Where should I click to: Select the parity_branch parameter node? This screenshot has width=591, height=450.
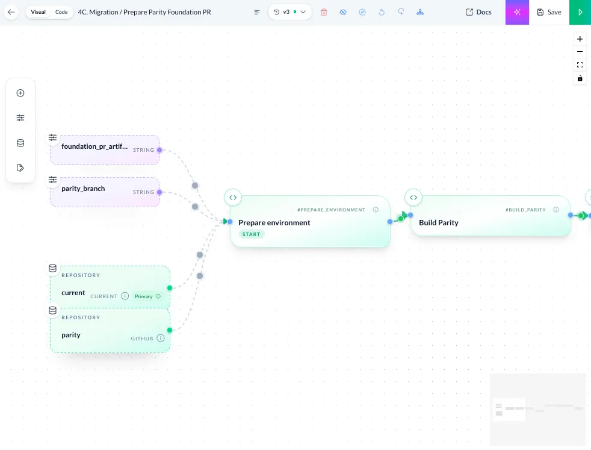coord(105,192)
